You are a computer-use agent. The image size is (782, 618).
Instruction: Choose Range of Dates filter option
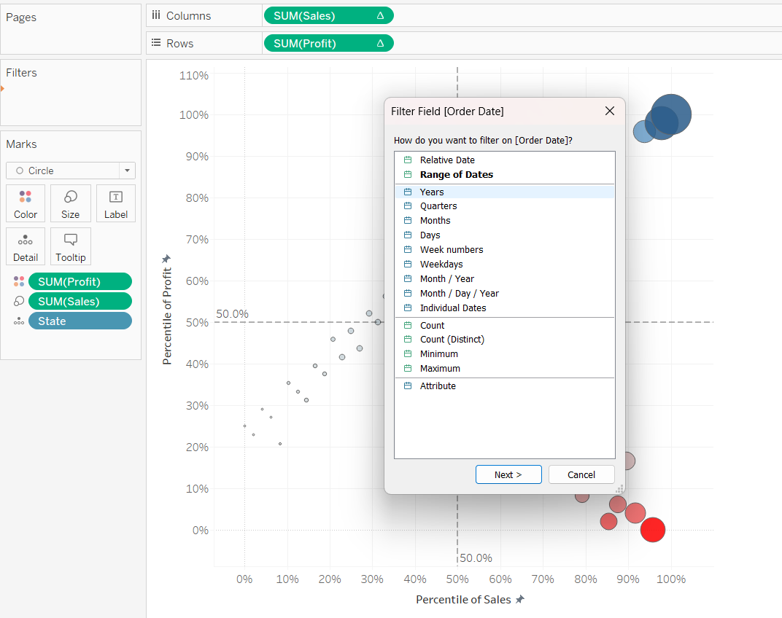click(456, 175)
